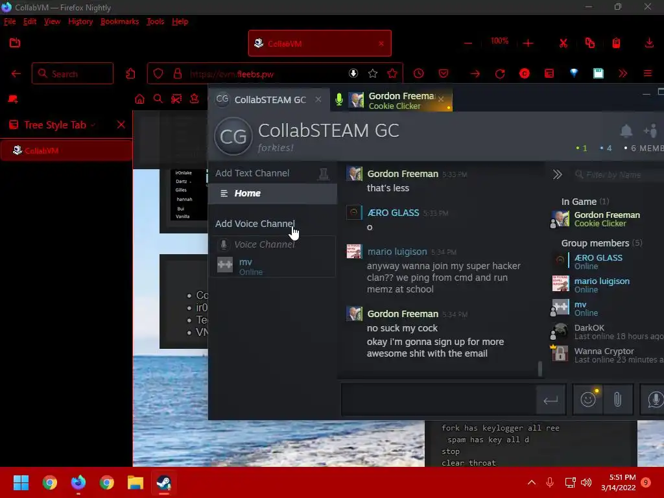664x498 pixels.
Task: Click the cut scissors icon
Action: (563, 43)
